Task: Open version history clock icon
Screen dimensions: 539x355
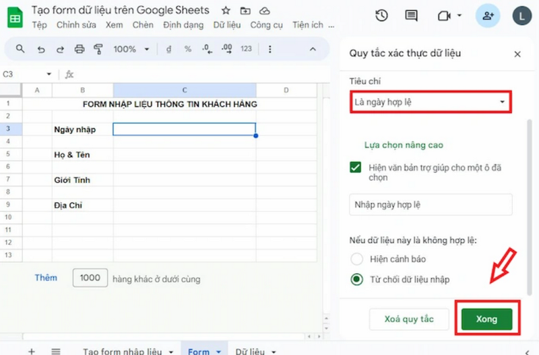Action: [x=381, y=15]
